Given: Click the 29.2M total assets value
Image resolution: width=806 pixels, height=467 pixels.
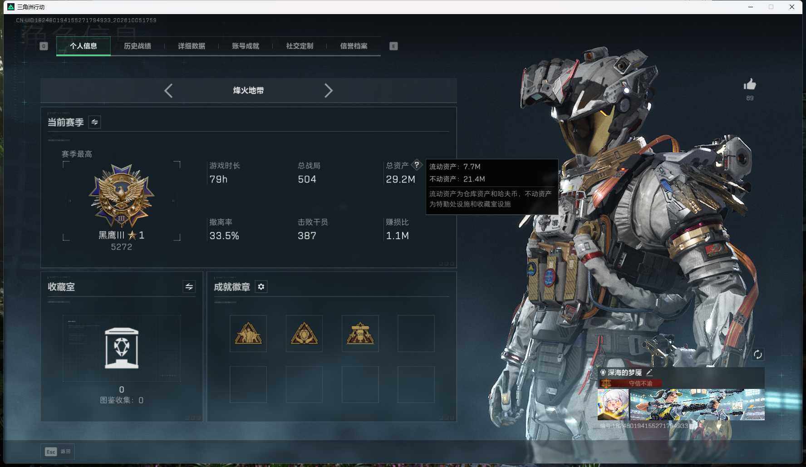Looking at the screenshot, I should click(400, 179).
